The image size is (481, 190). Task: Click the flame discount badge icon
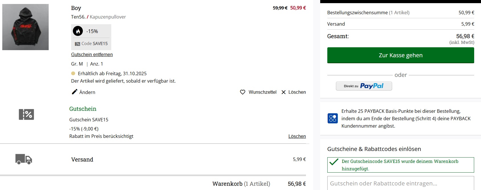click(x=78, y=31)
